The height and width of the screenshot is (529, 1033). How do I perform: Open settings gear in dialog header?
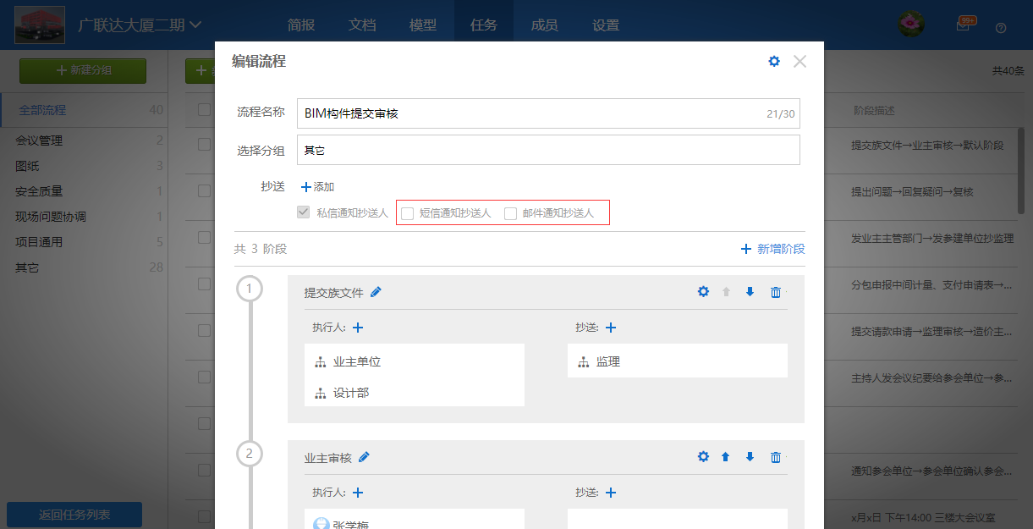coord(773,62)
